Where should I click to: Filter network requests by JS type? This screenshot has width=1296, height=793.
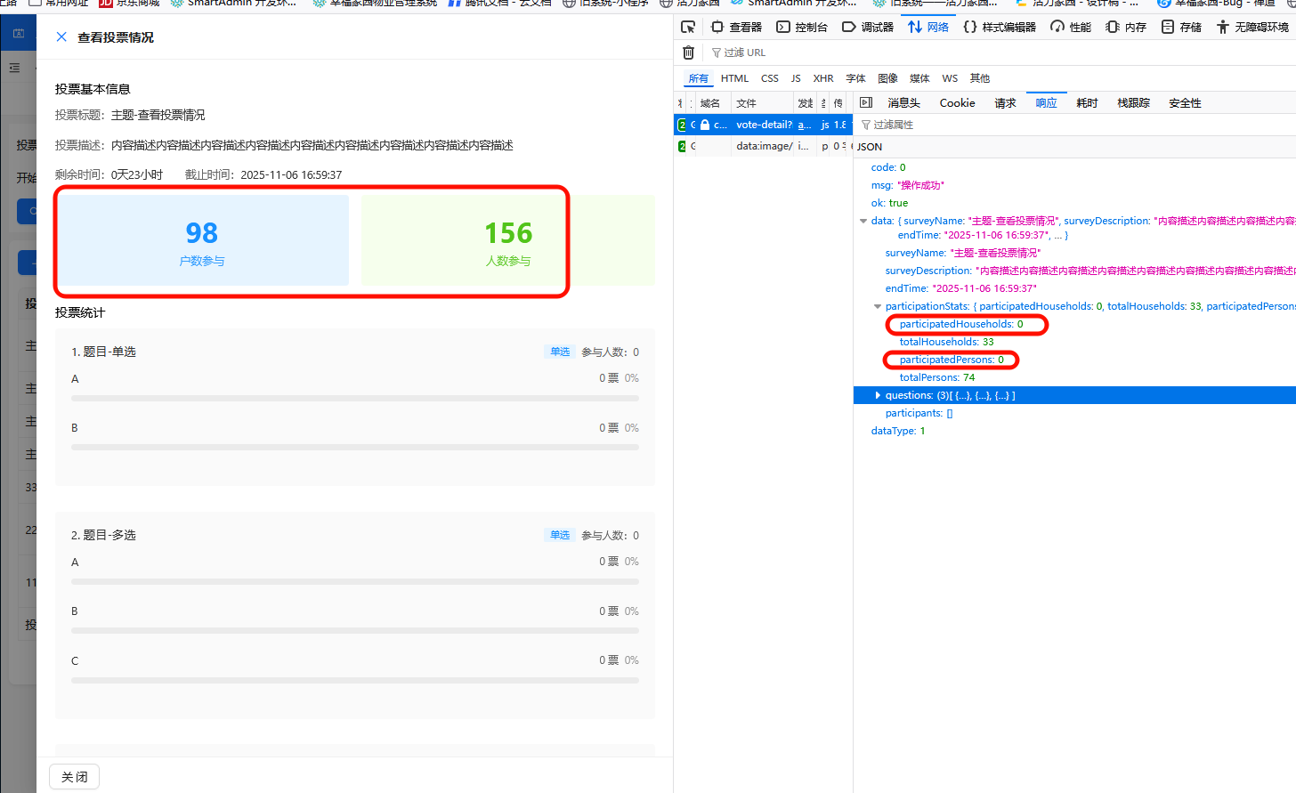pos(796,78)
